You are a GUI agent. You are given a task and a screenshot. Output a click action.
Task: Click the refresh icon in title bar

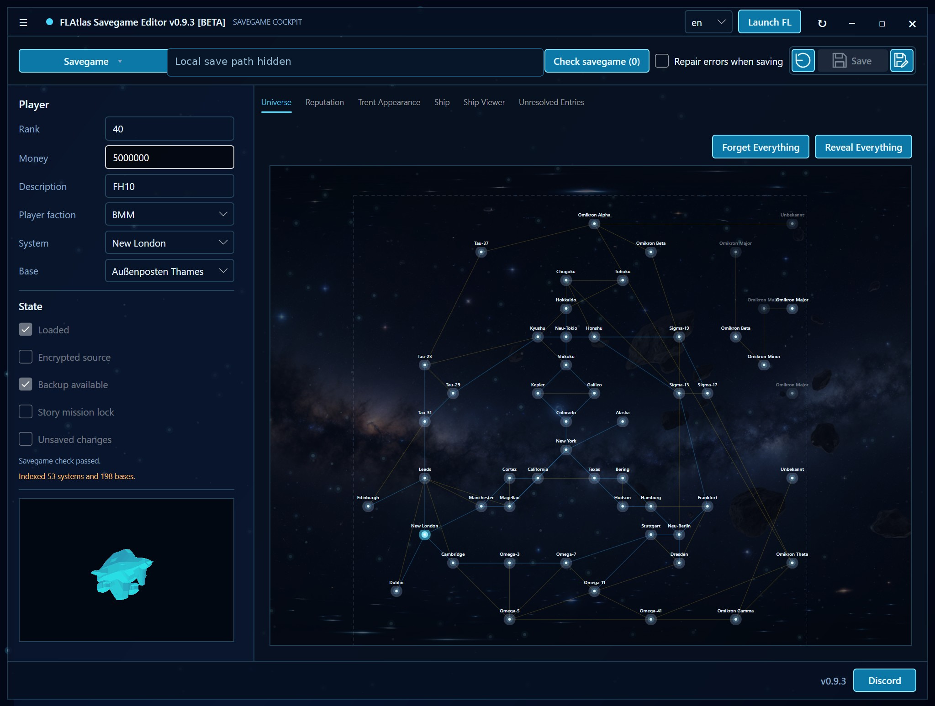[x=822, y=23]
